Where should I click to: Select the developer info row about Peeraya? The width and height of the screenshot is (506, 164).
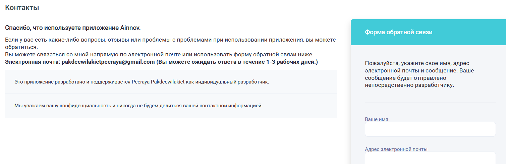[171, 82]
